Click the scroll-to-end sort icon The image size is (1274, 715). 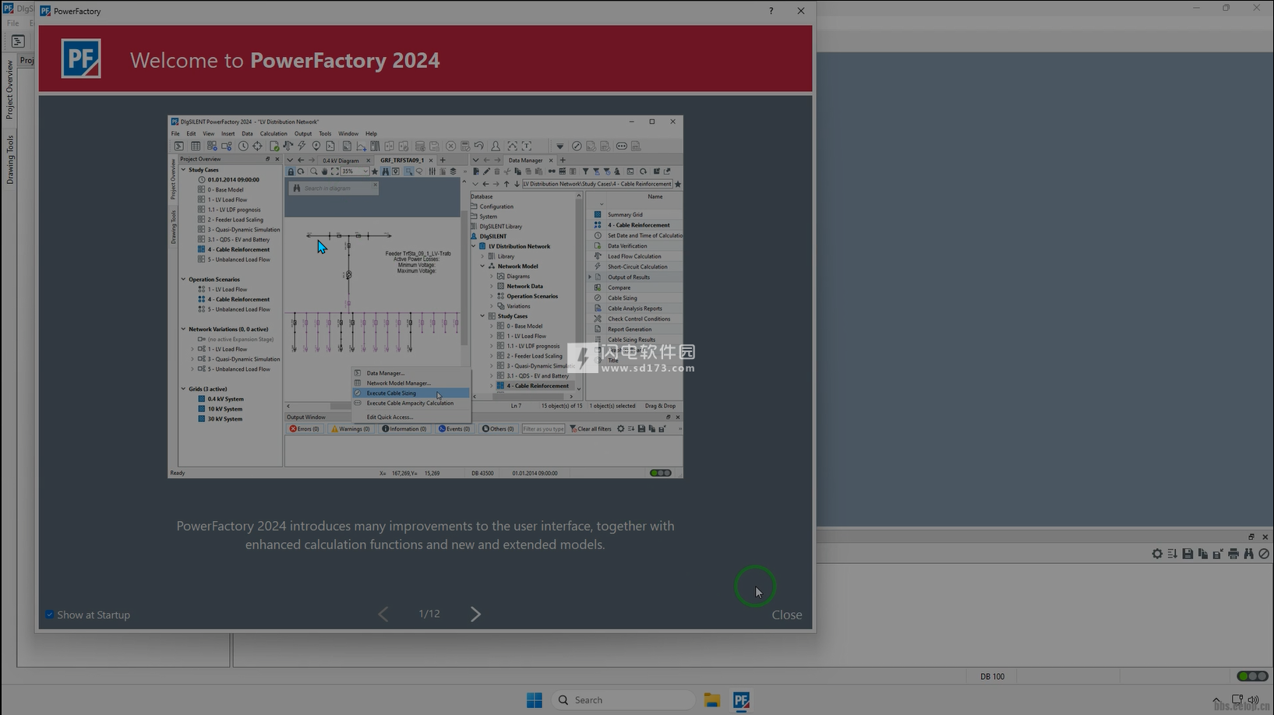(x=1172, y=554)
